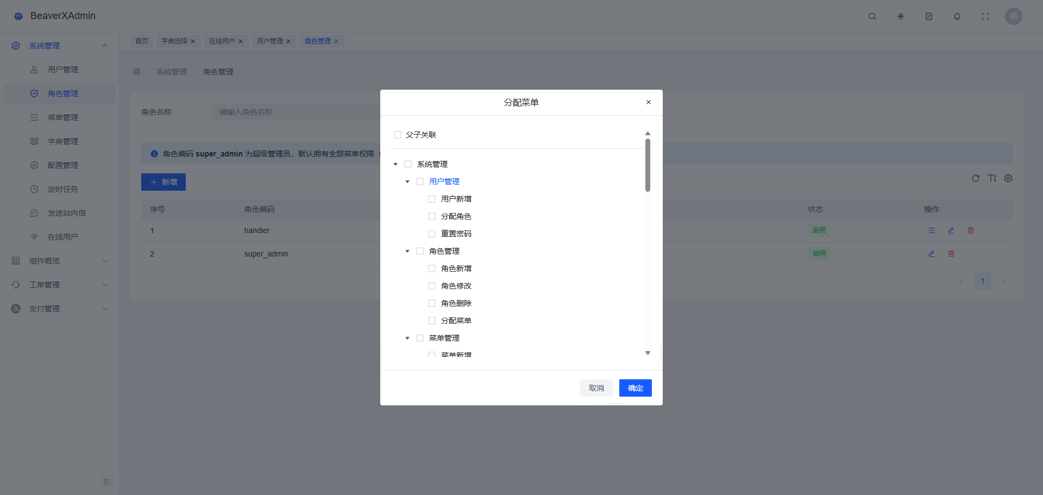Click the 确定 confirm button
The width and height of the screenshot is (1043, 495).
[x=636, y=388]
